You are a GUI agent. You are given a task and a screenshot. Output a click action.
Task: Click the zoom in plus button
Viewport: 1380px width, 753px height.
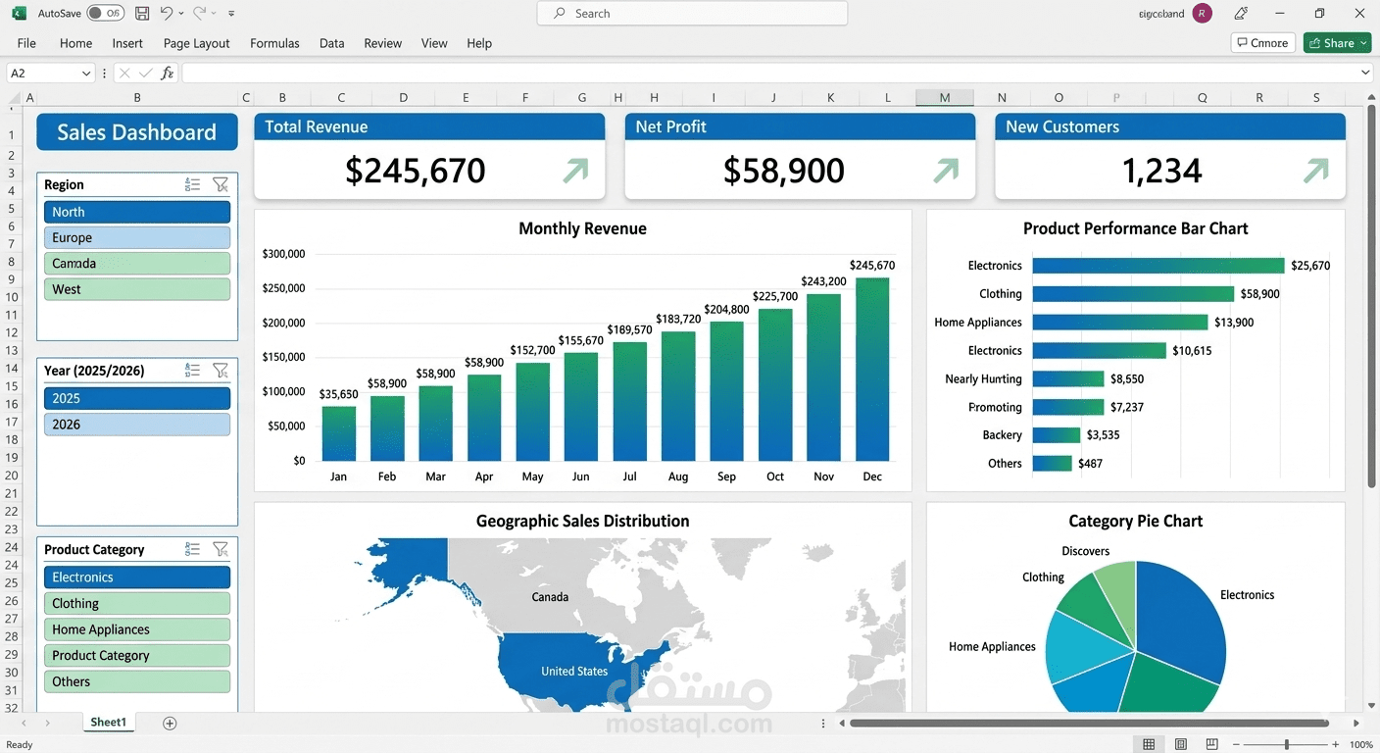coord(1336,745)
